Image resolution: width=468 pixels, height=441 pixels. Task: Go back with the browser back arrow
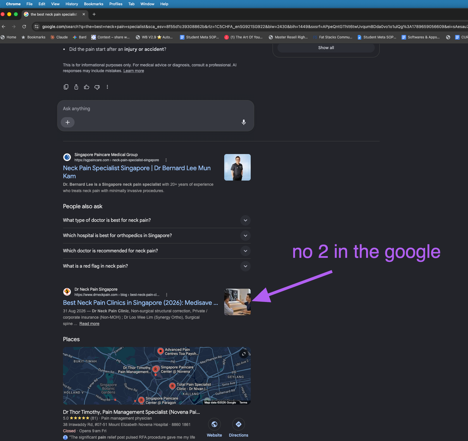4,27
